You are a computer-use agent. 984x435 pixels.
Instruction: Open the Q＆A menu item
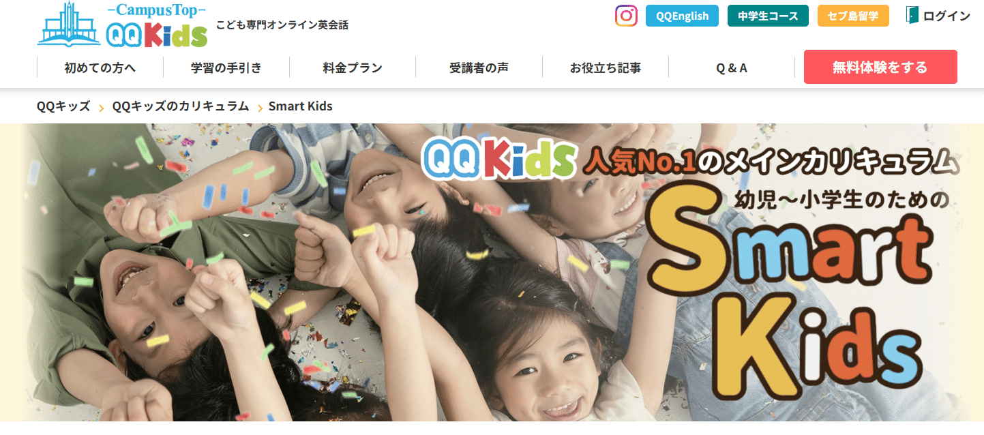(732, 67)
